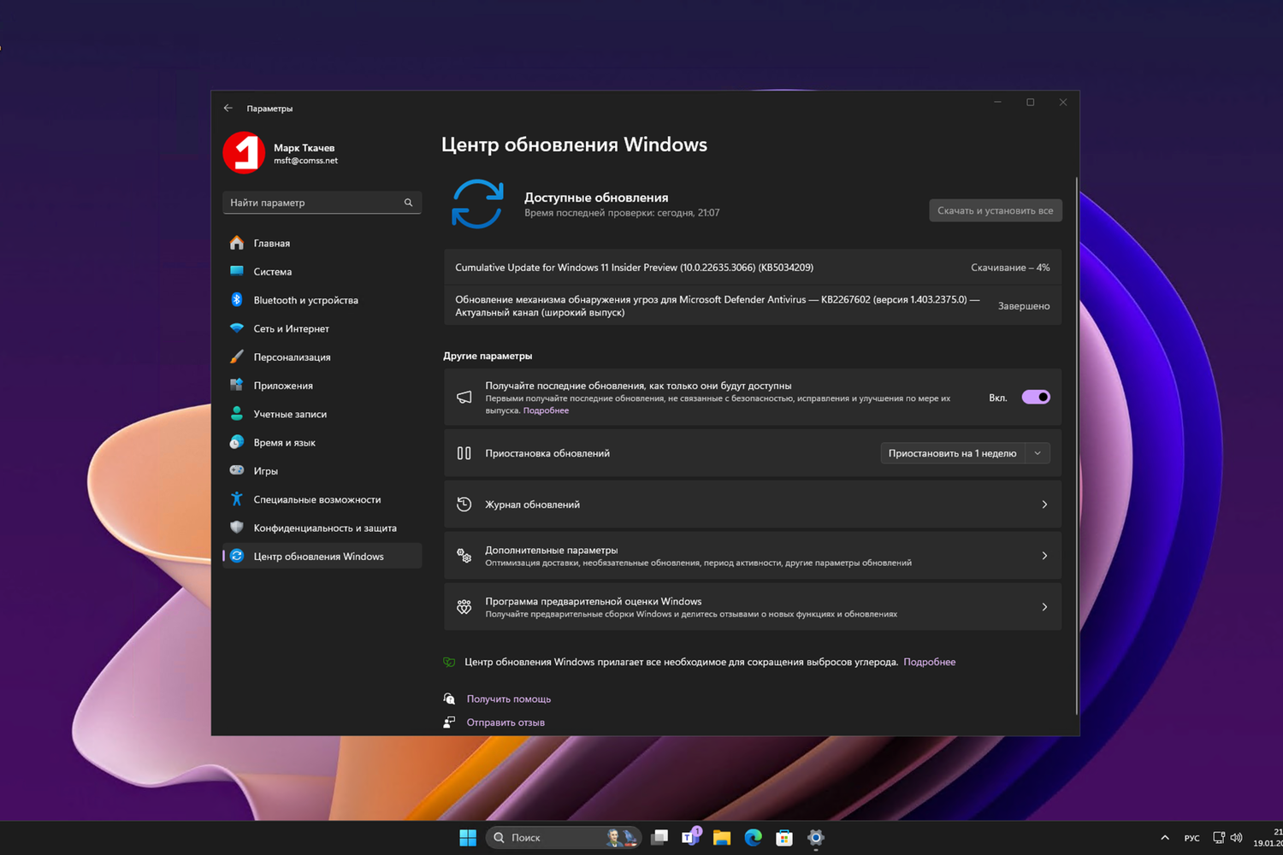Viewport: 1283px width, 855px height.
Task: Click the Settings gear on the taskbar
Action: click(x=816, y=838)
